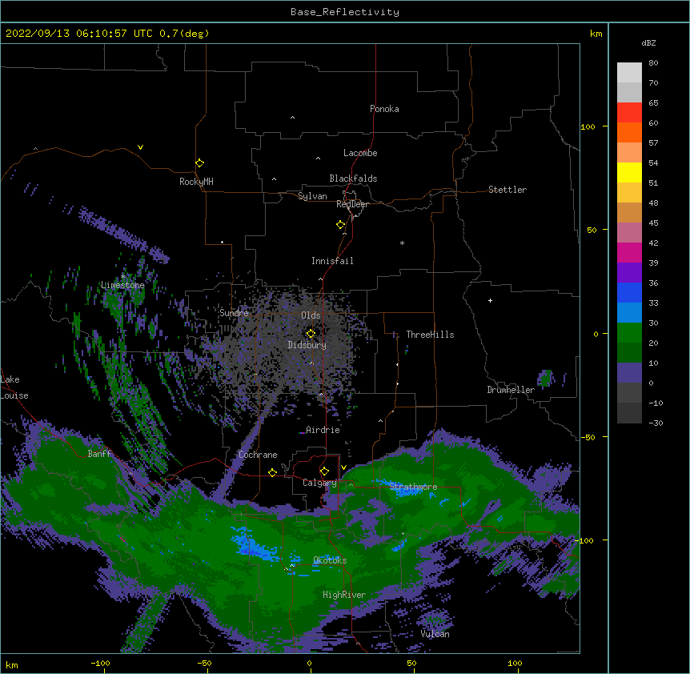Click the Ponoka city label

pyautogui.click(x=384, y=109)
